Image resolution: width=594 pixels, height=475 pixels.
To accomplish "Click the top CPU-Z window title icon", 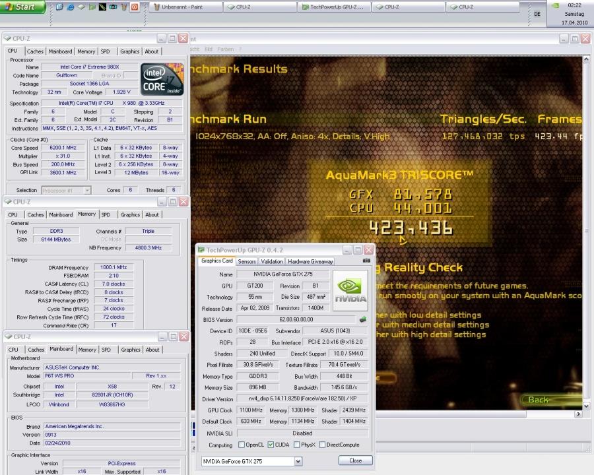I will pos(7,38).
